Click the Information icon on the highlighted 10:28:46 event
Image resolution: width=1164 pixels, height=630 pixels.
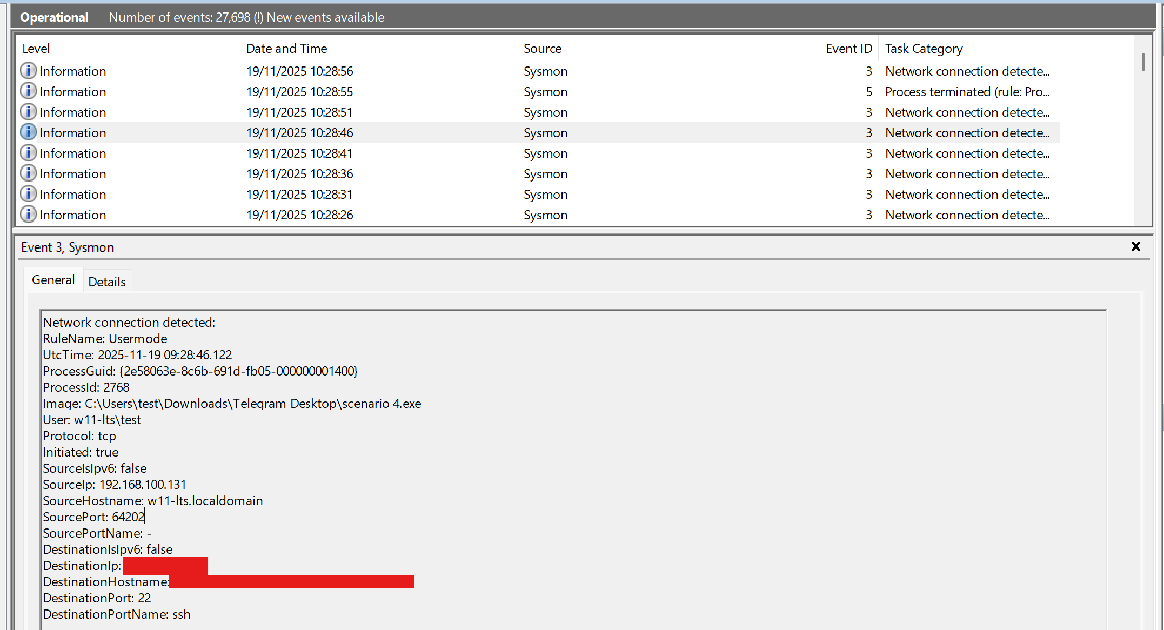(x=28, y=132)
